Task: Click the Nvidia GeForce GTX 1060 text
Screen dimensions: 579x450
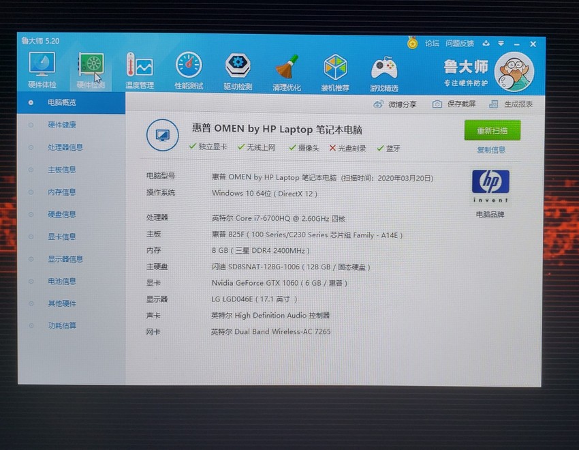Action: click(279, 283)
